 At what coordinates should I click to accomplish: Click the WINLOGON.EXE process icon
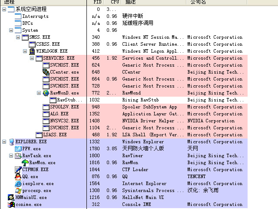click(x=32, y=51)
